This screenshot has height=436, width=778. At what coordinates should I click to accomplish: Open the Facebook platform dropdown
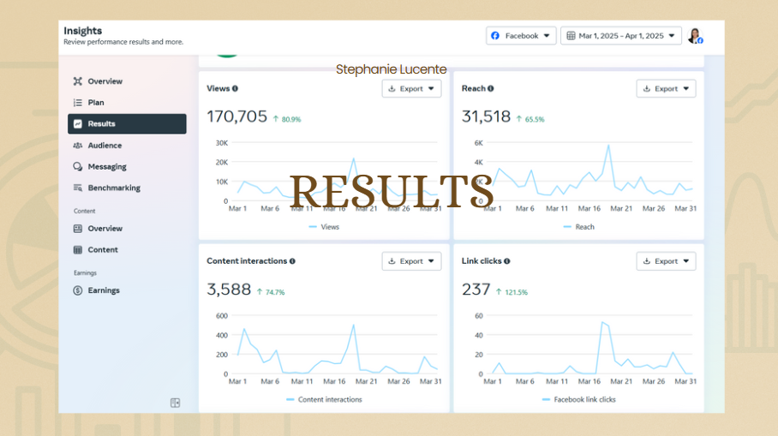pos(521,36)
